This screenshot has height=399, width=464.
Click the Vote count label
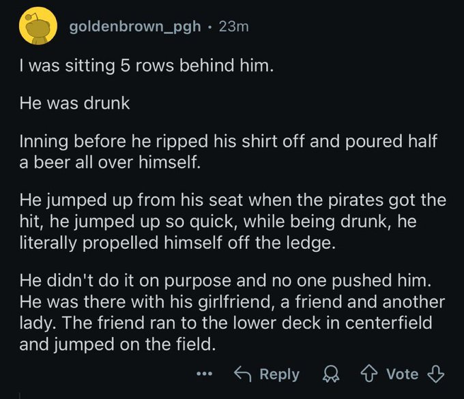[x=402, y=374]
